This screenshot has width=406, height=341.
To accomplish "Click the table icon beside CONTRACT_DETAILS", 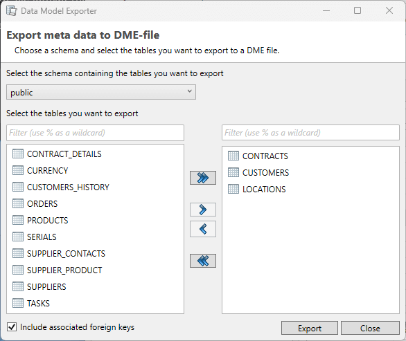I will click(x=18, y=154).
